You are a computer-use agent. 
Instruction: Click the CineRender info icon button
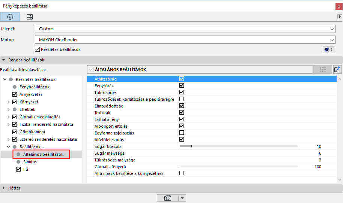pyautogui.click(x=329, y=50)
